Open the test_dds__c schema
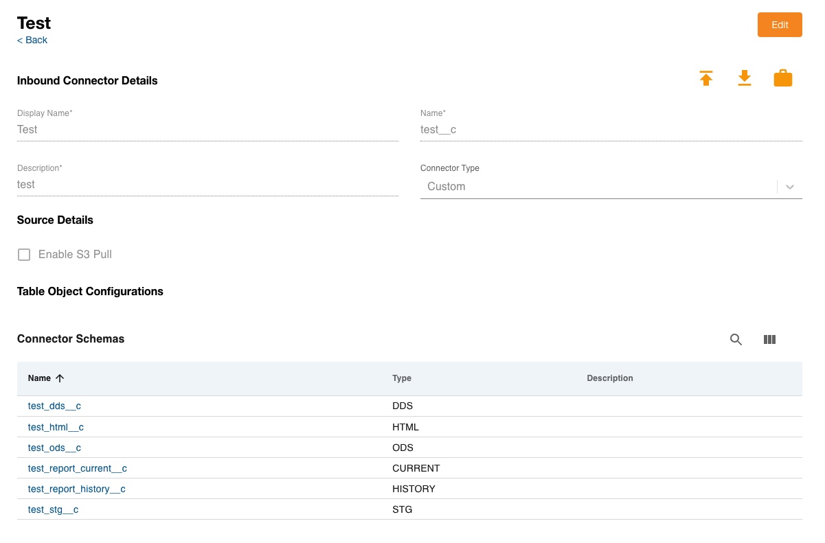Screen dimensions: 825x543 click(x=54, y=406)
